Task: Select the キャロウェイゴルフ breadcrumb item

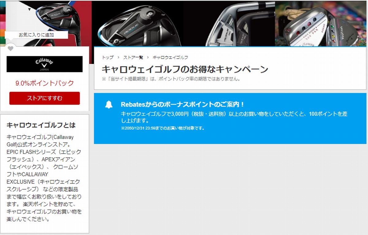Action: [170, 57]
